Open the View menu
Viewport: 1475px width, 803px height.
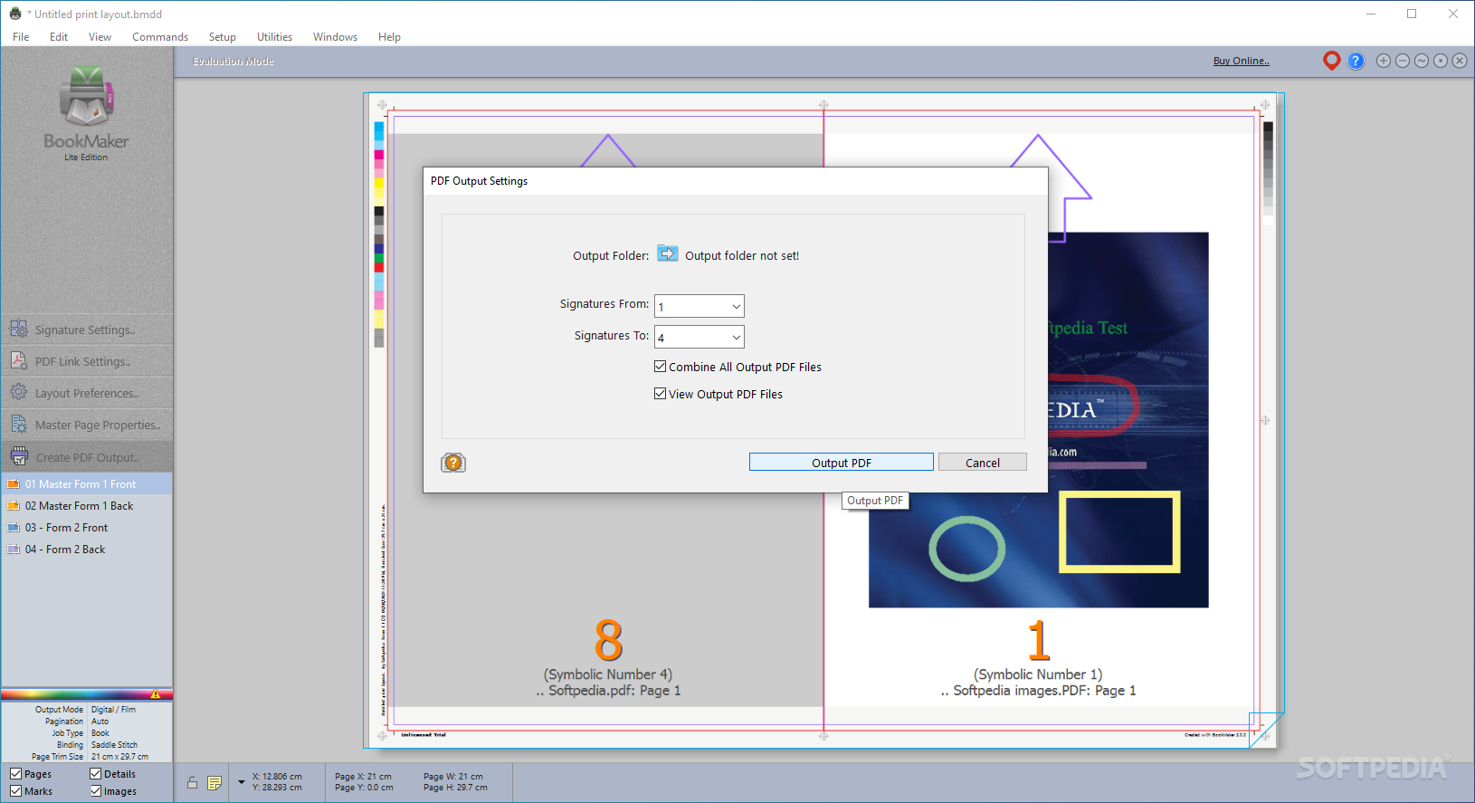click(x=100, y=37)
